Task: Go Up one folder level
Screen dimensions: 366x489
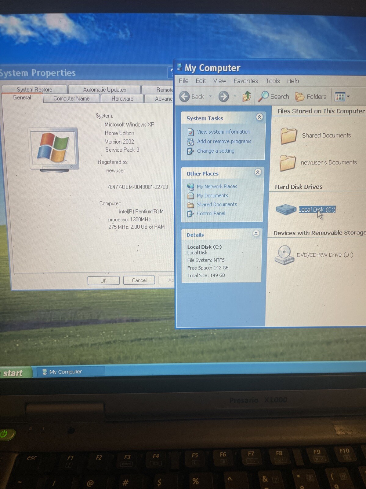Action: click(246, 97)
